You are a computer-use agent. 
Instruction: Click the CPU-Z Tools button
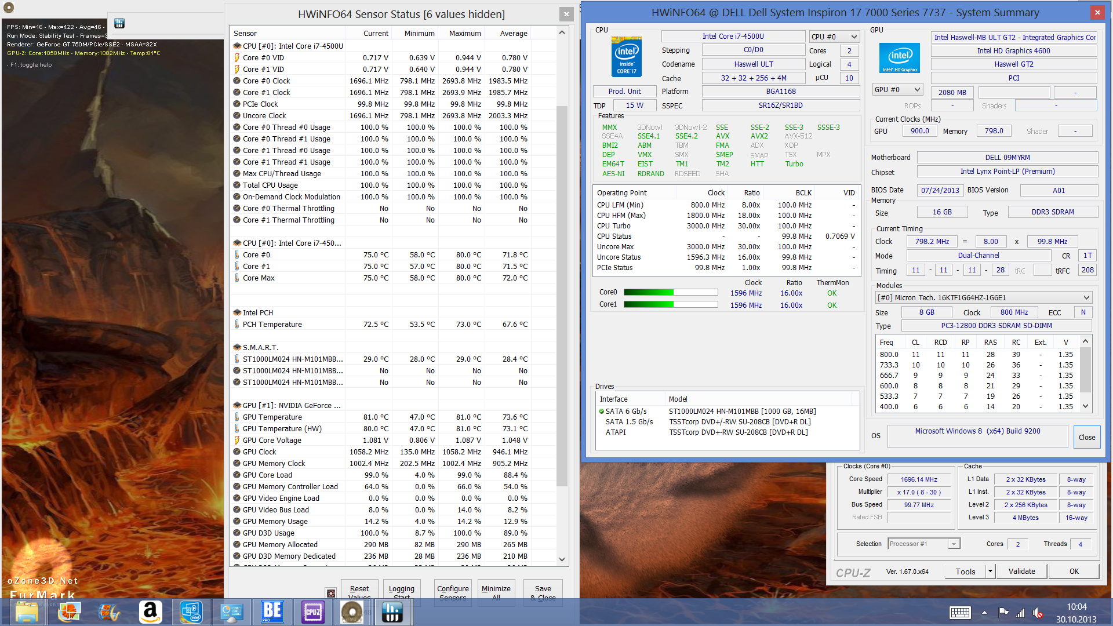[965, 572]
